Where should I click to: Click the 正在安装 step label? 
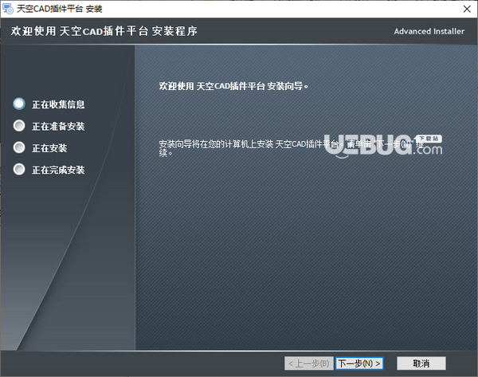(x=49, y=148)
